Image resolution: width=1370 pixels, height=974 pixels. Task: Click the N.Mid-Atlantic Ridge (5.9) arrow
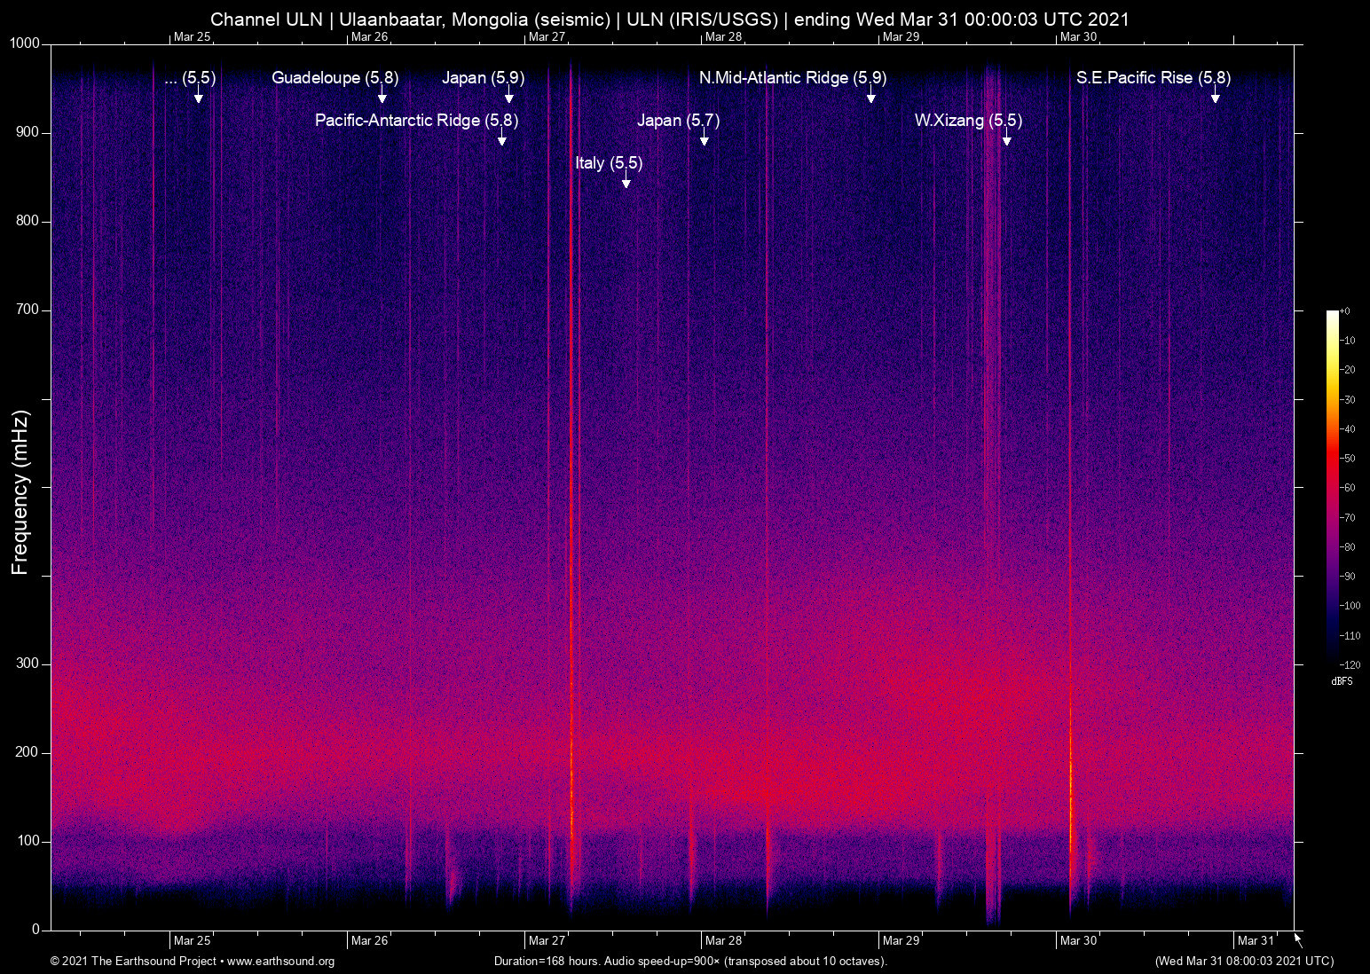(x=870, y=100)
